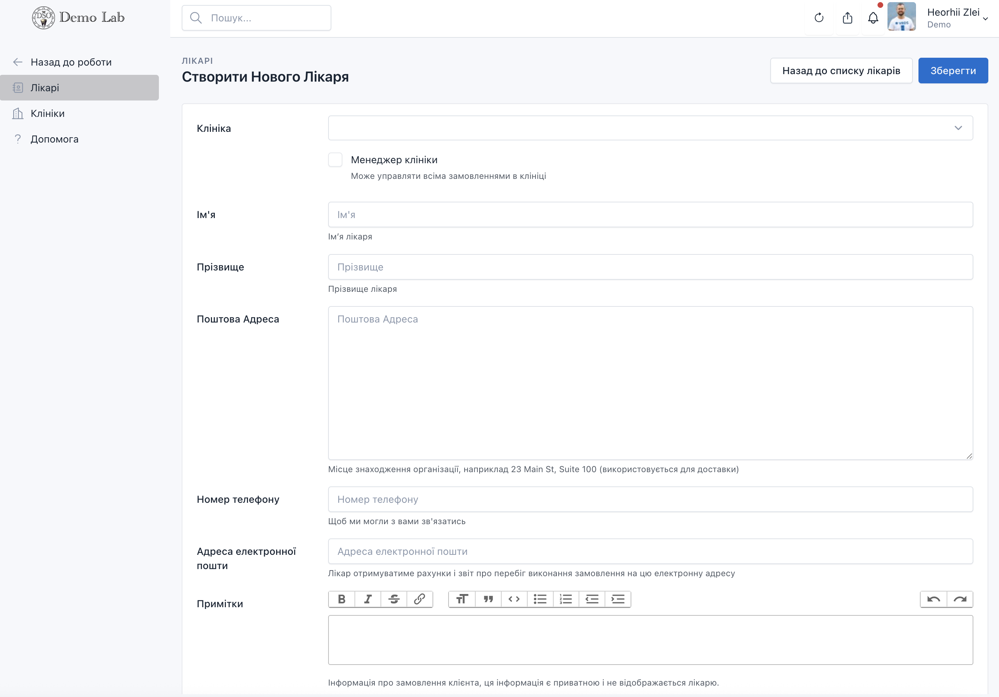Open Допомога in the sidebar
Screen dimensions: 999x697
point(55,139)
